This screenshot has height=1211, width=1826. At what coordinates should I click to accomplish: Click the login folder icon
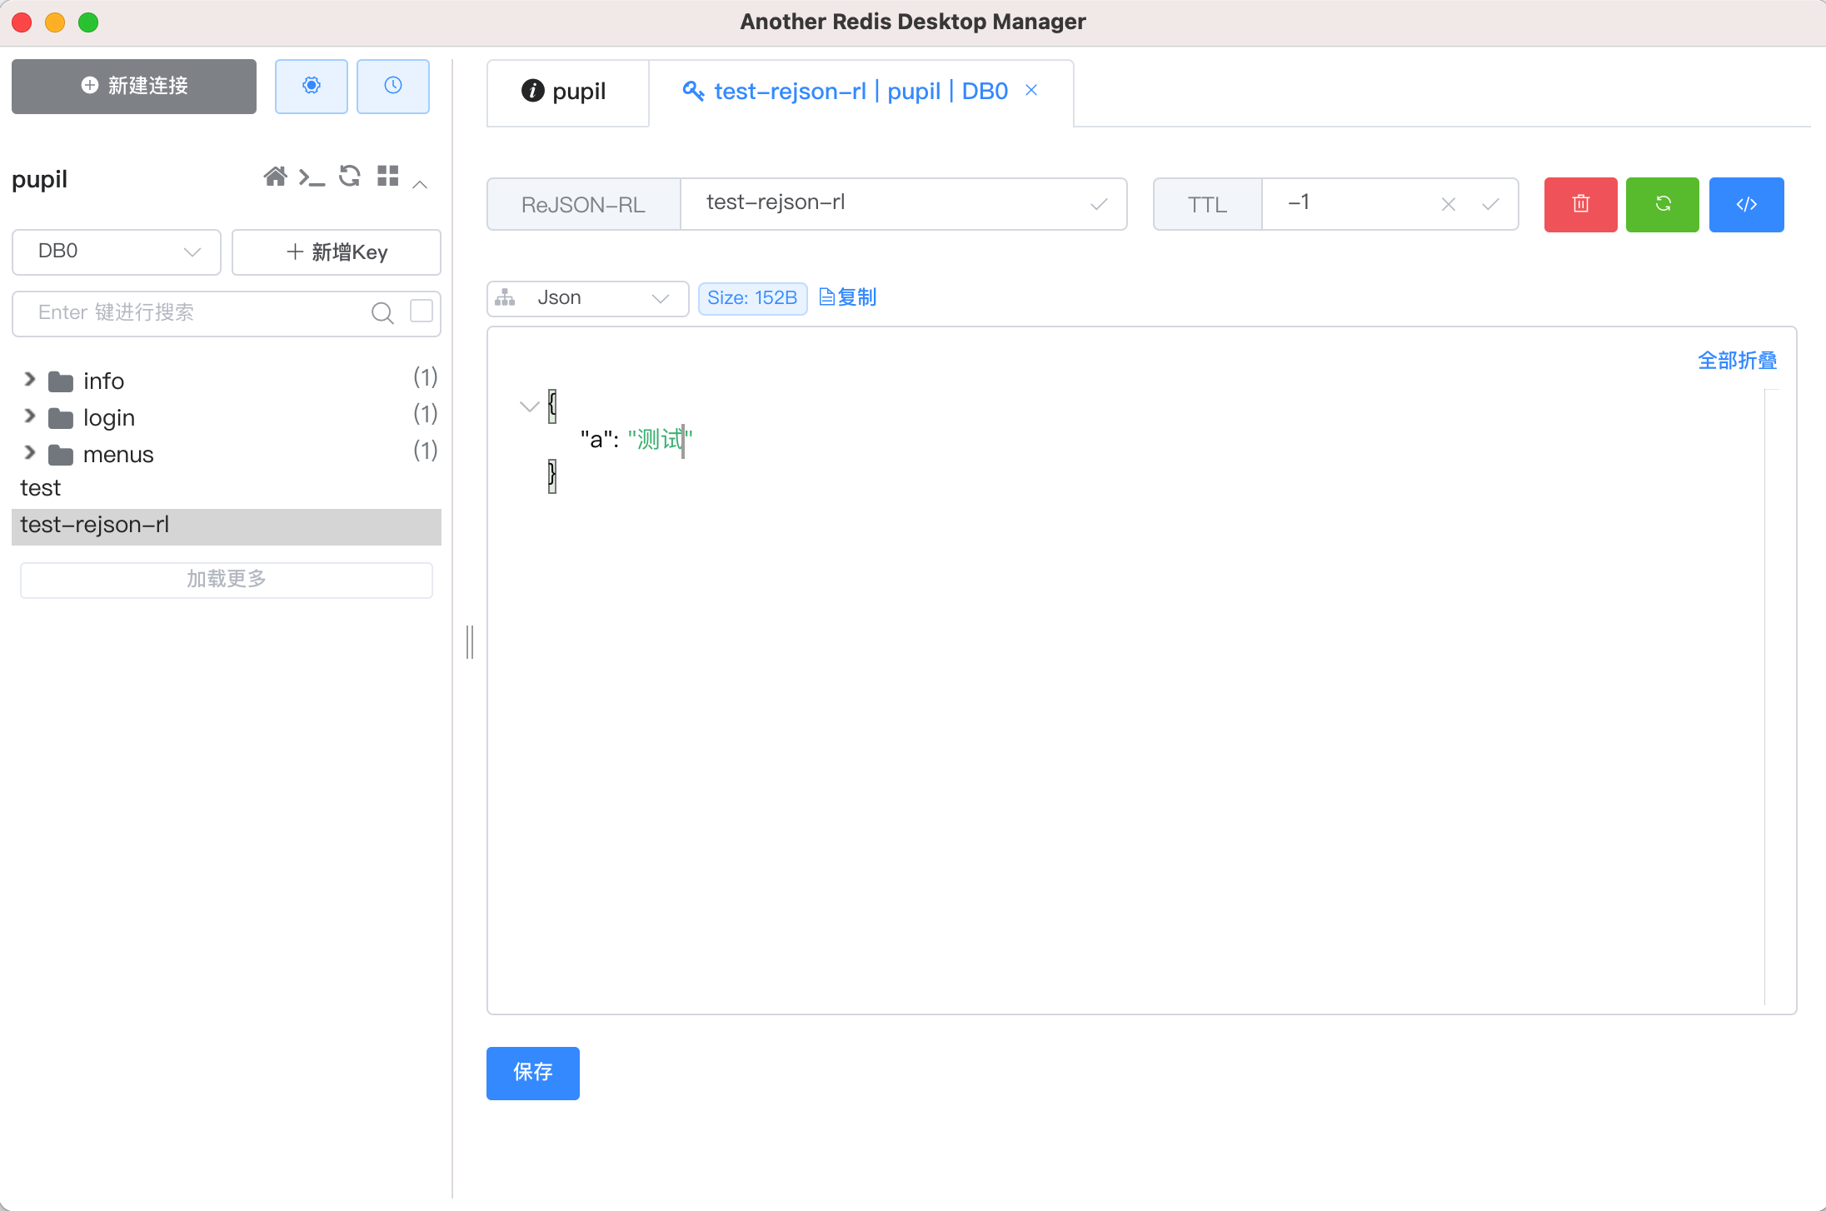tap(61, 418)
